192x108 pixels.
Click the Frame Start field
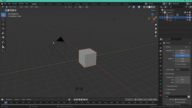pos(182,77)
